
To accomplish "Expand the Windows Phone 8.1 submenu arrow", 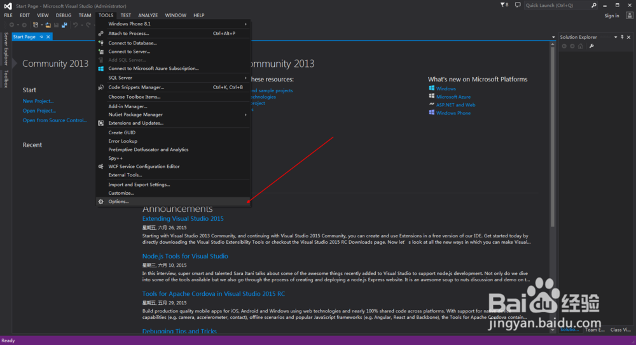I will (245, 24).
